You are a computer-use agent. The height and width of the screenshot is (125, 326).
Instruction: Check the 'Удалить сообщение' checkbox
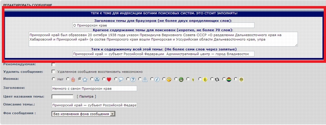click(53, 71)
